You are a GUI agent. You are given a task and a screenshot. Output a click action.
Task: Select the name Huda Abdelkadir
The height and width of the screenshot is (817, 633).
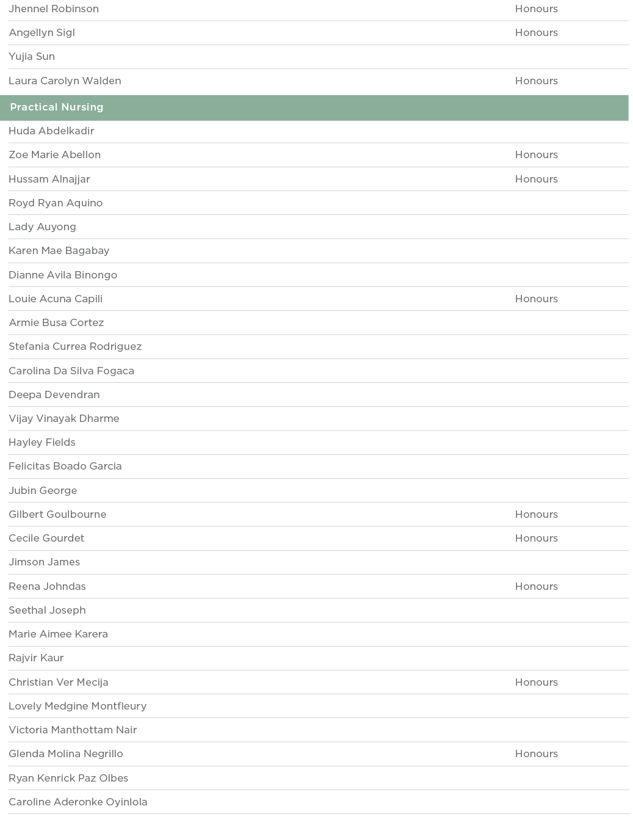click(51, 131)
